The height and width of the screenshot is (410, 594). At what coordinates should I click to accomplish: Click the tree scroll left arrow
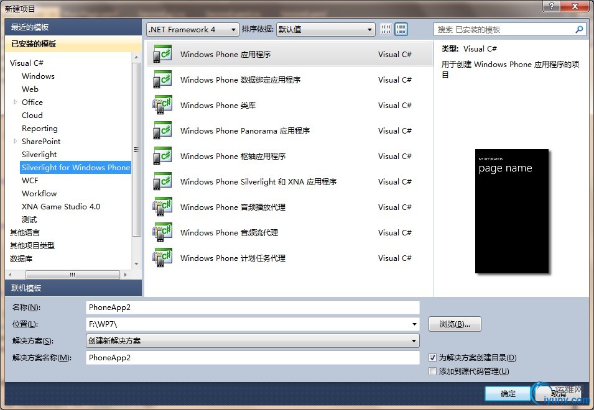click(10, 275)
